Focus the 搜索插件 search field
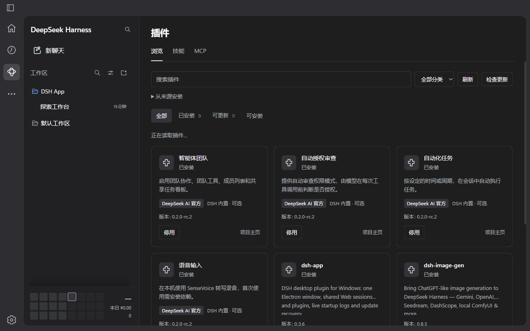Screen dimensions: 530x331 [x=281, y=79]
